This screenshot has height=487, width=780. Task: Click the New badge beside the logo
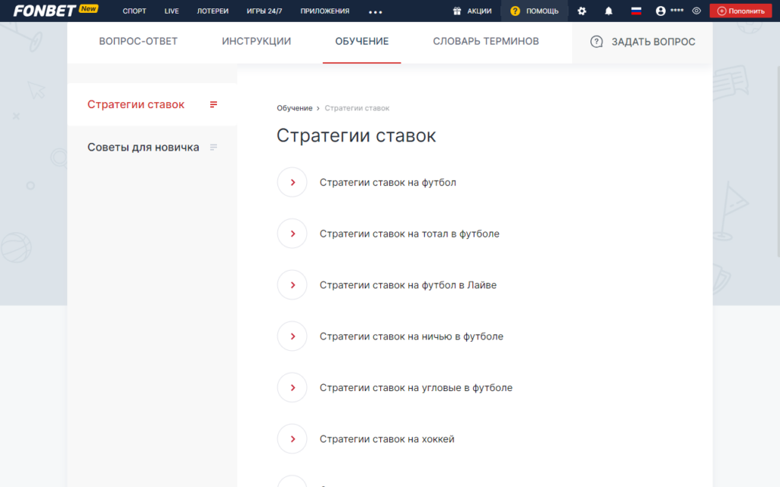[88, 8]
